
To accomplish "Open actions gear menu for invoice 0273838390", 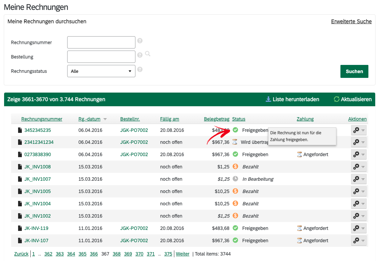I will point(359,154).
